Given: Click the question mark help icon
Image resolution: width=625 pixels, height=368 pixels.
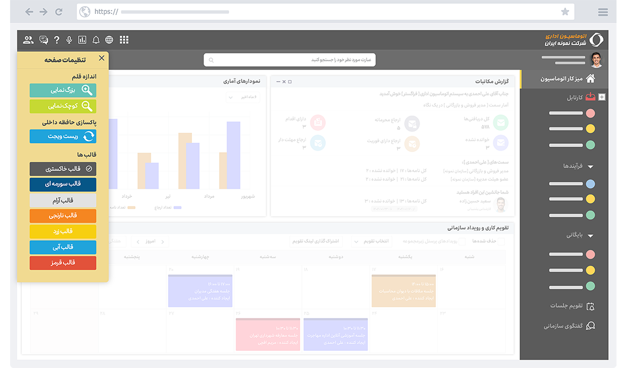Looking at the screenshot, I should tap(56, 40).
